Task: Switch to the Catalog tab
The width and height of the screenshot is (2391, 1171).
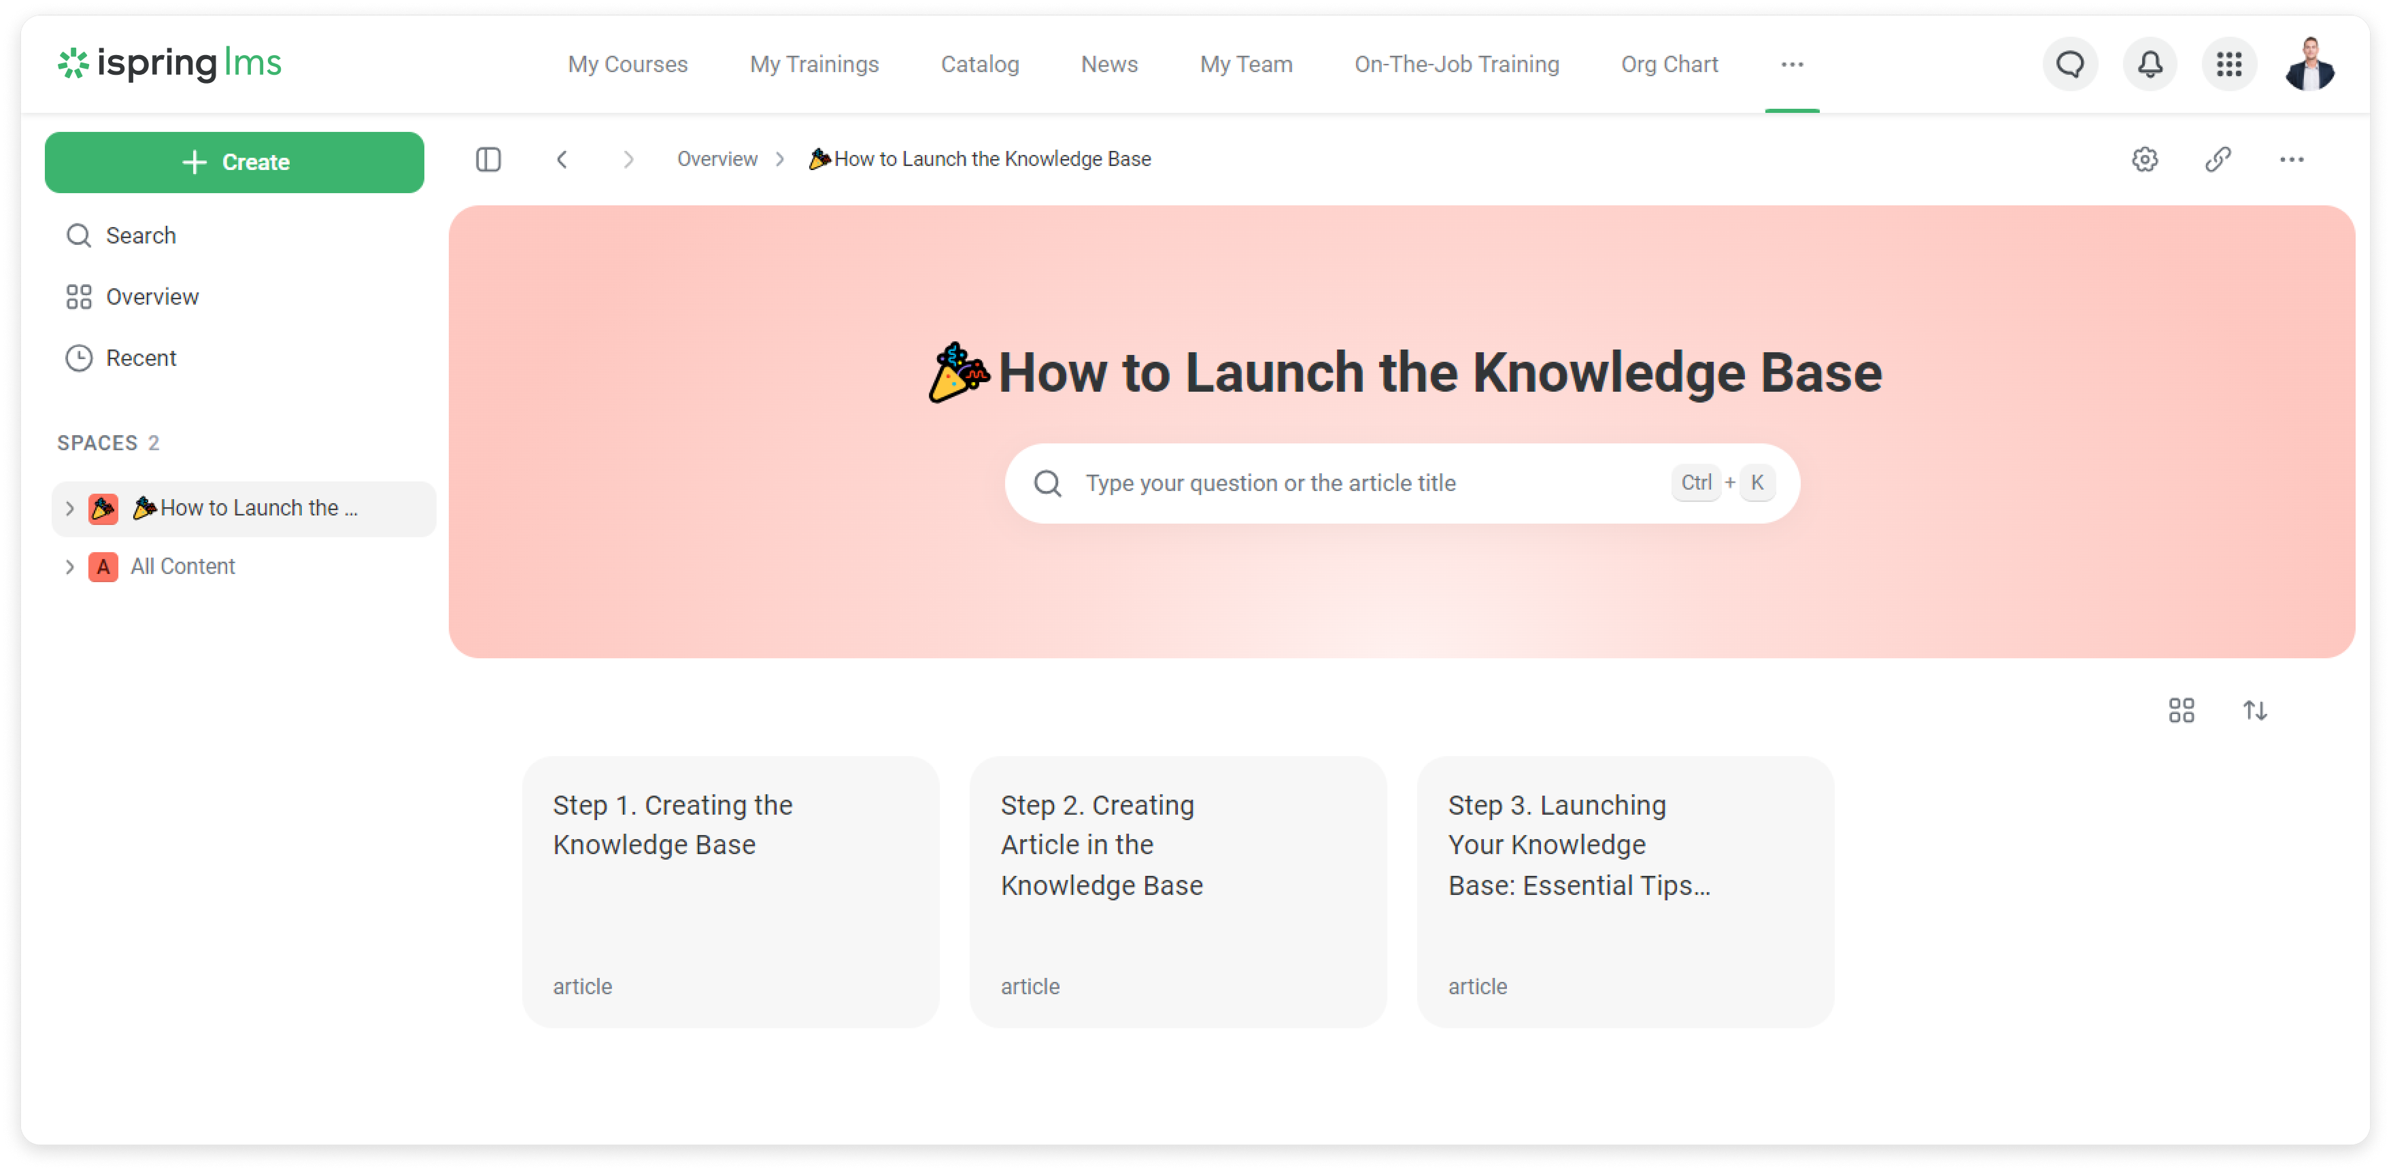Action: pos(979,64)
